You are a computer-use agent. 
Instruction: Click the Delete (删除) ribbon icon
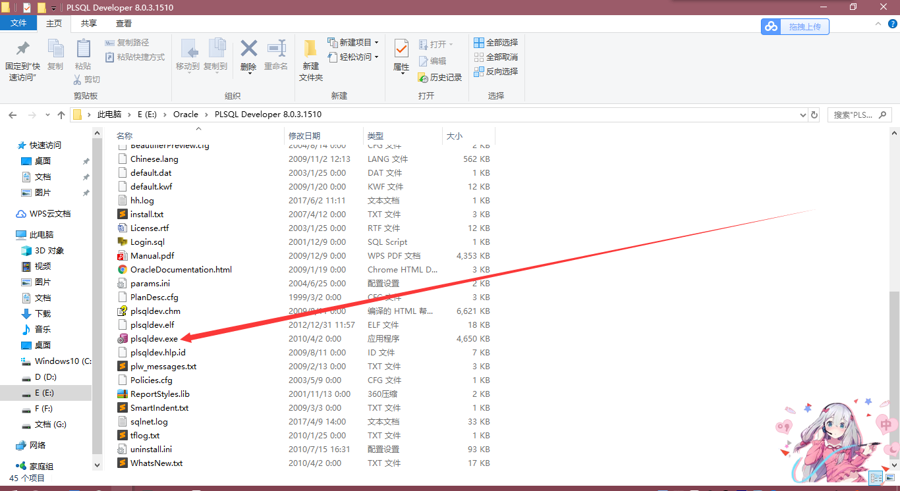[x=248, y=55]
